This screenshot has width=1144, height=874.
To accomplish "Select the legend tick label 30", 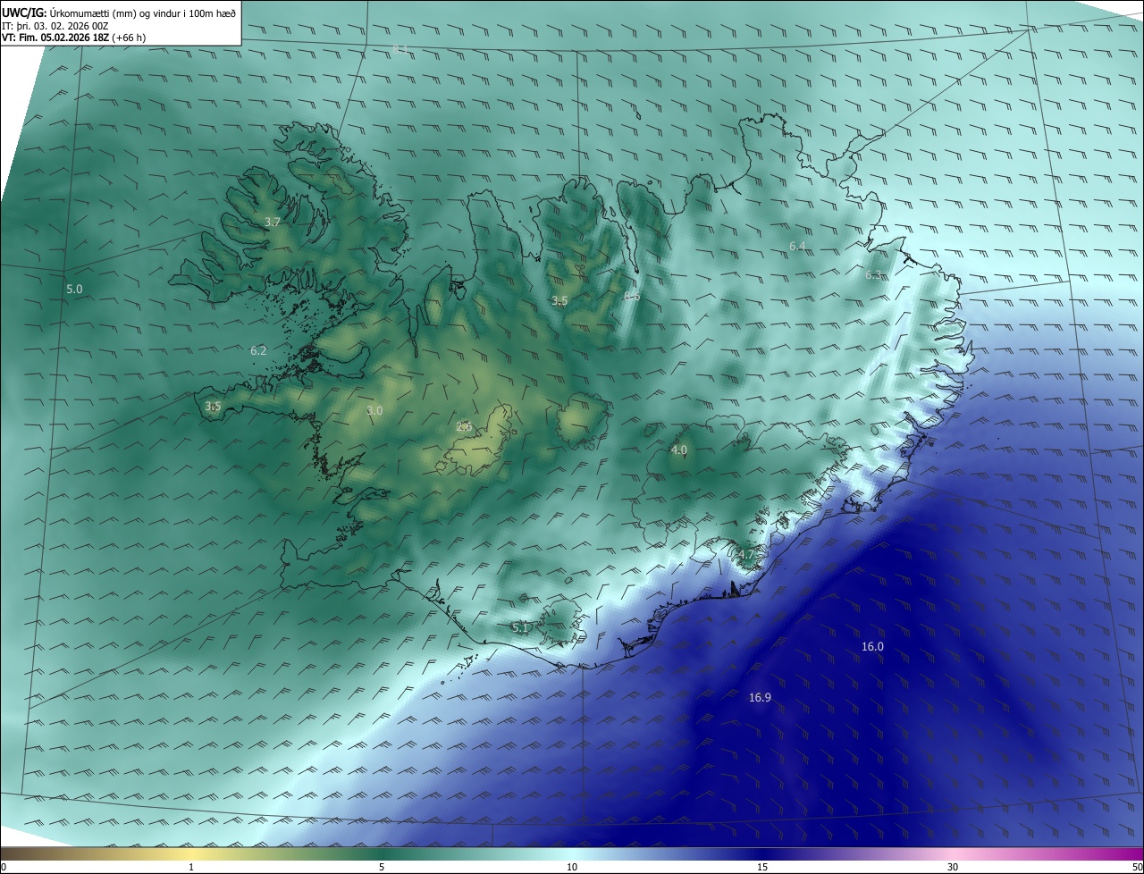I will pyautogui.click(x=953, y=867).
